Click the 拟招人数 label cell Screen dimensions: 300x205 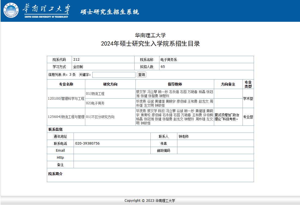coord(147,67)
